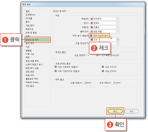This screenshot has height=132, width=148.
Task: Toggle the 고급 치수(D) checkbox
Action: coord(103,67)
